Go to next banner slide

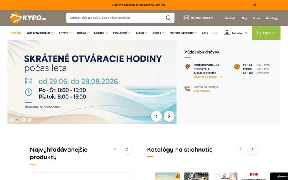[x=169, y=116]
